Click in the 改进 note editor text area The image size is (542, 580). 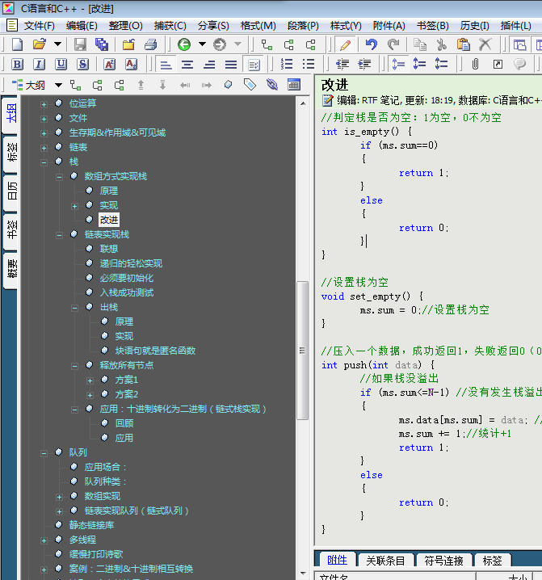429,327
